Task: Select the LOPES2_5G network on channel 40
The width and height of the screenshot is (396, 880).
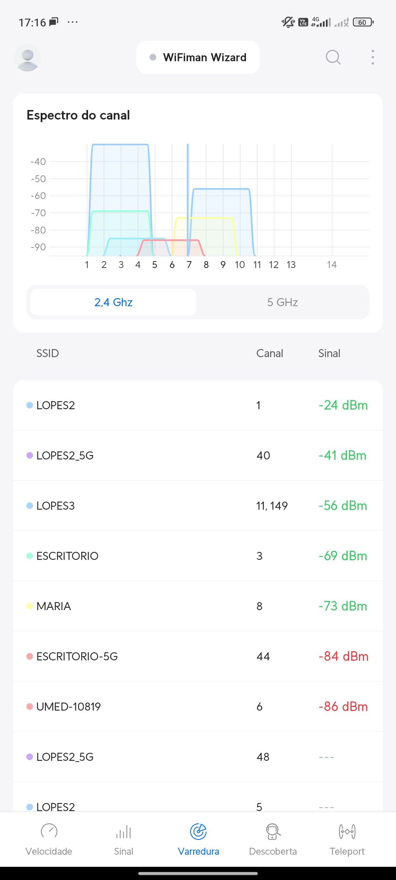Action: (x=198, y=455)
